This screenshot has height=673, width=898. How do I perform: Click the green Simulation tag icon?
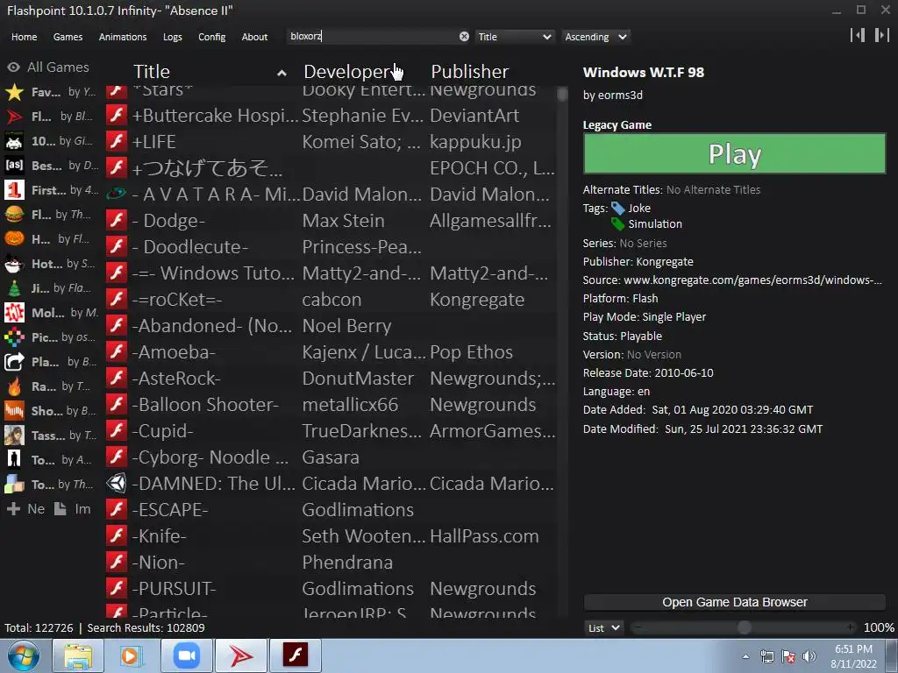click(618, 223)
